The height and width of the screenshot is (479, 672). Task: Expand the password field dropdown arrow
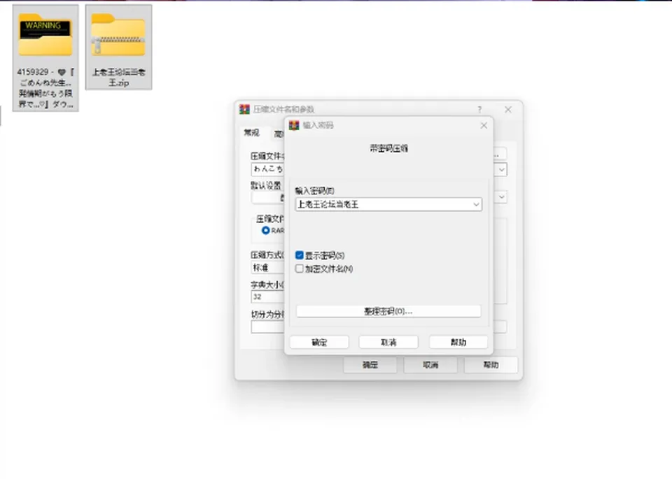tap(476, 204)
